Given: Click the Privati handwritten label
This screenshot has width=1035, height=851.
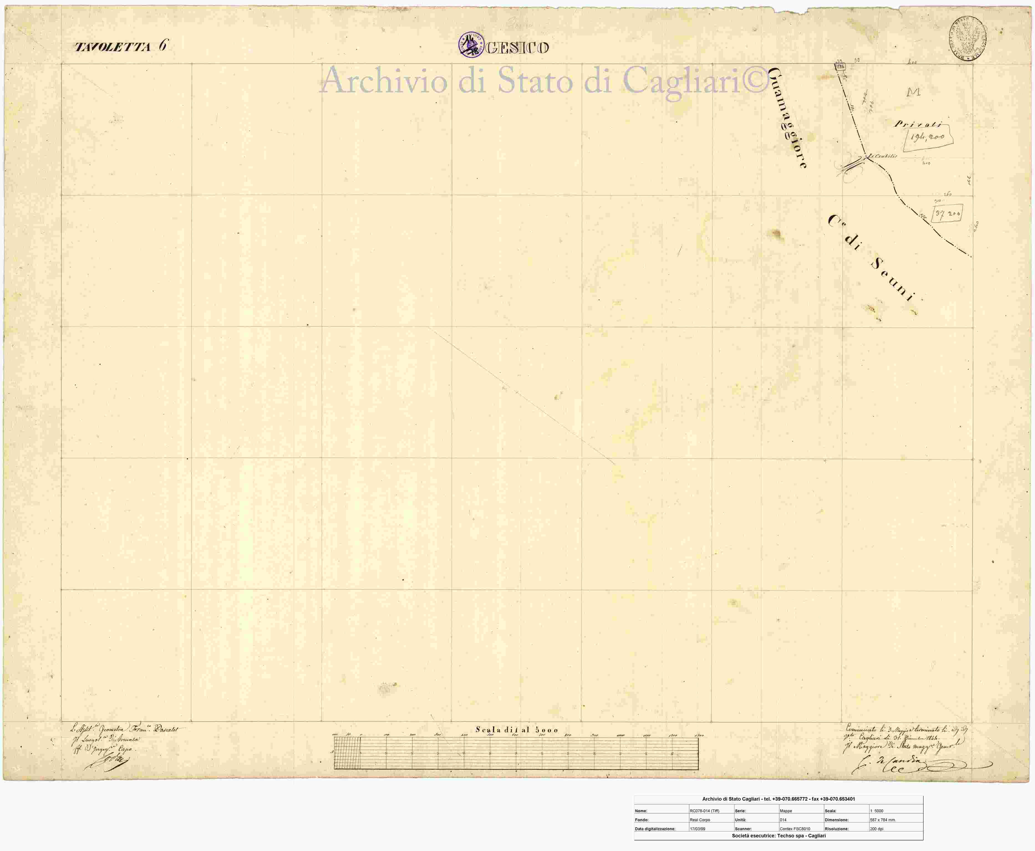Looking at the screenshot, I should click(x=917, y=124).
